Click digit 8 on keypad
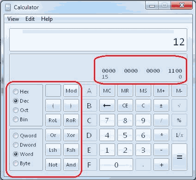The image size is (196, 180). point(125,120)
